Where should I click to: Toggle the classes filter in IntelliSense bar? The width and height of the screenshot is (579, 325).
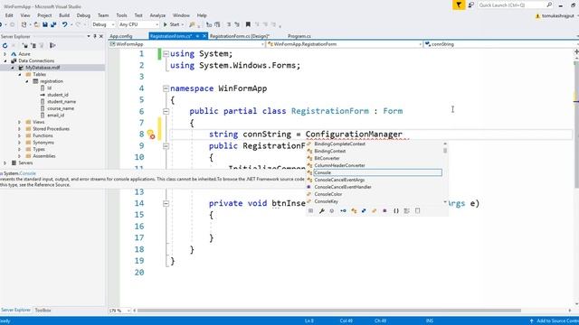(354, 210)
